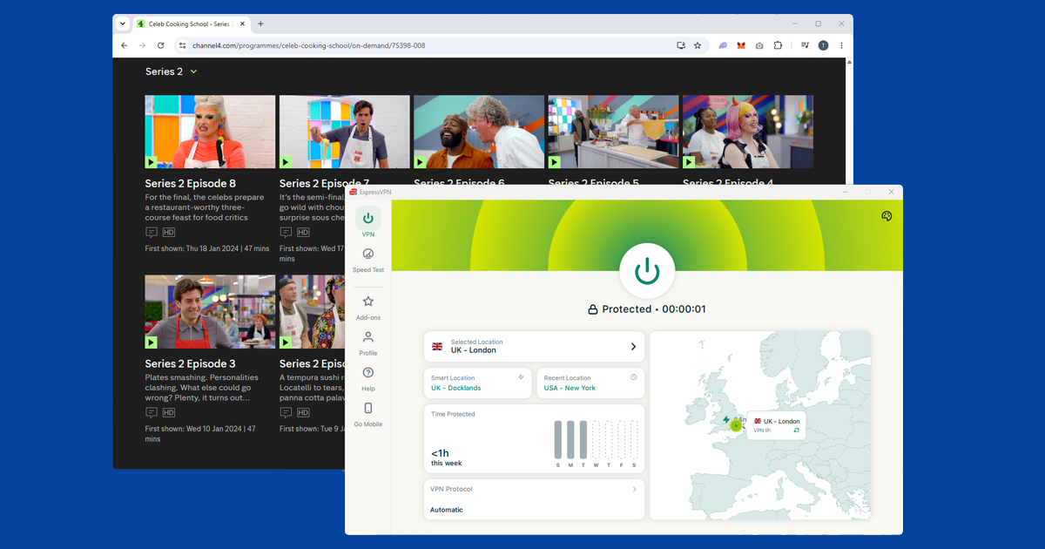Open the Series 2 Episode 8 title link

(191, 184)
